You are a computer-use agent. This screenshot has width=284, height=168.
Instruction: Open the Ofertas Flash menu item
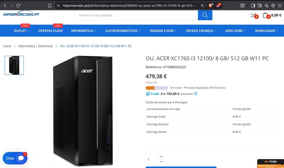[x=51, y=31]
